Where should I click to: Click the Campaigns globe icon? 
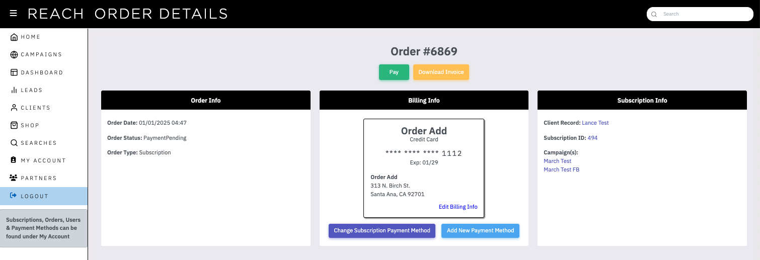14,54
